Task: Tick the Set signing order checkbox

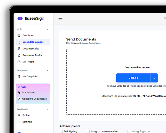Action: pos(129,131)
